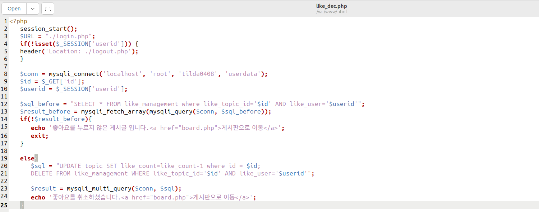Click the else keyword on line 19
The image size is (539, 212).
[27, 158]
